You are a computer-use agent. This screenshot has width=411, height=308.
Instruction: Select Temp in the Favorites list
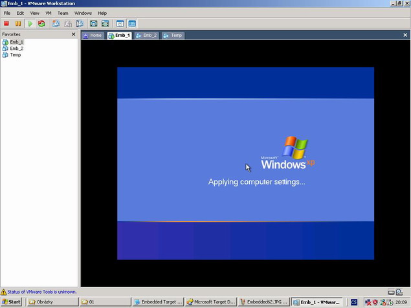[x=15, y=55]
